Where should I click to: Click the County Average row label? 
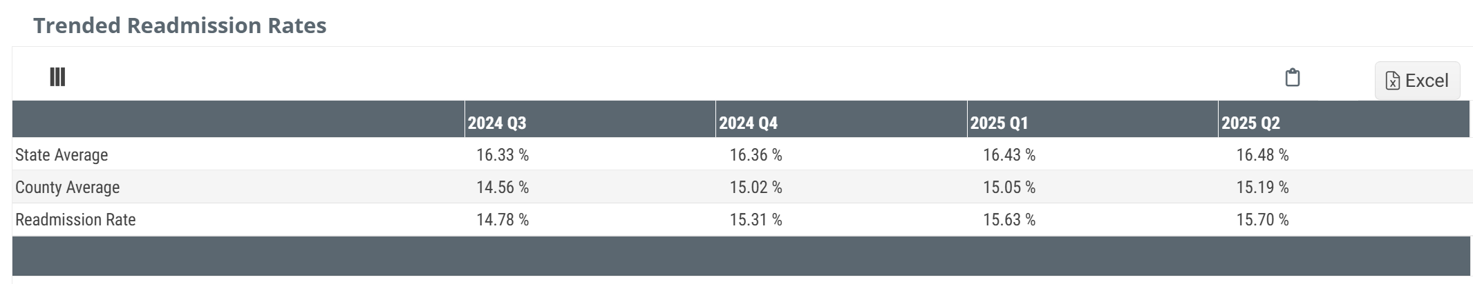tap(68, 187)
